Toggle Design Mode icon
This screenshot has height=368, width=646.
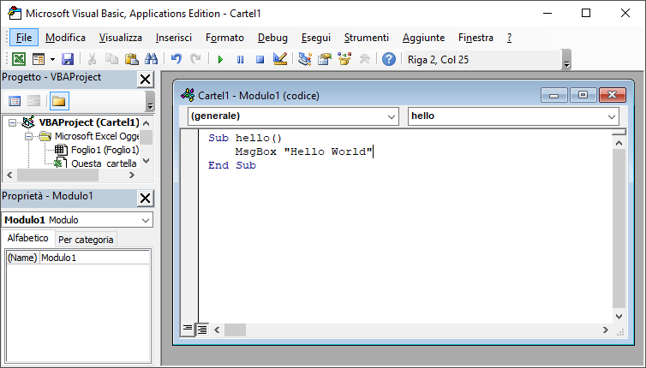[x=280, y=59]
